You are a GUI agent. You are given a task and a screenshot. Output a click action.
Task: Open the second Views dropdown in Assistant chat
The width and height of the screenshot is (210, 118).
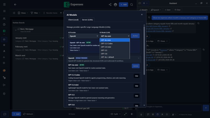click(163, 70)
